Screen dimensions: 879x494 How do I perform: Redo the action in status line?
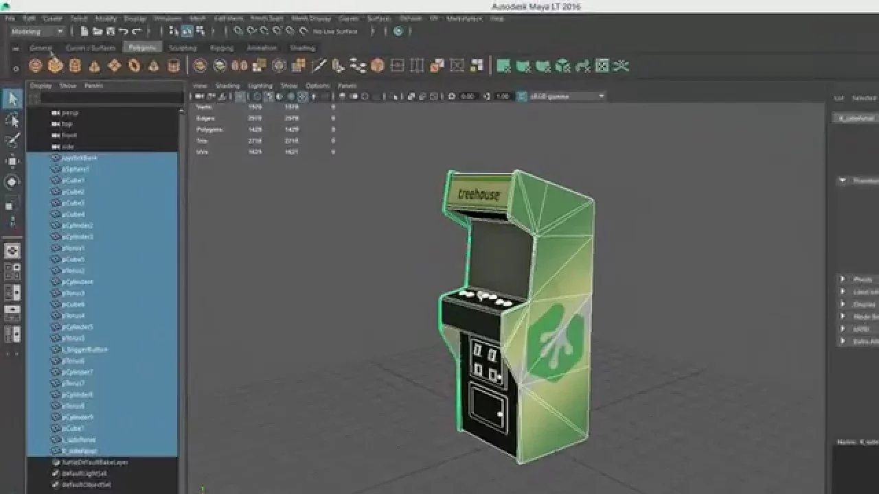[x=137, y=31]
